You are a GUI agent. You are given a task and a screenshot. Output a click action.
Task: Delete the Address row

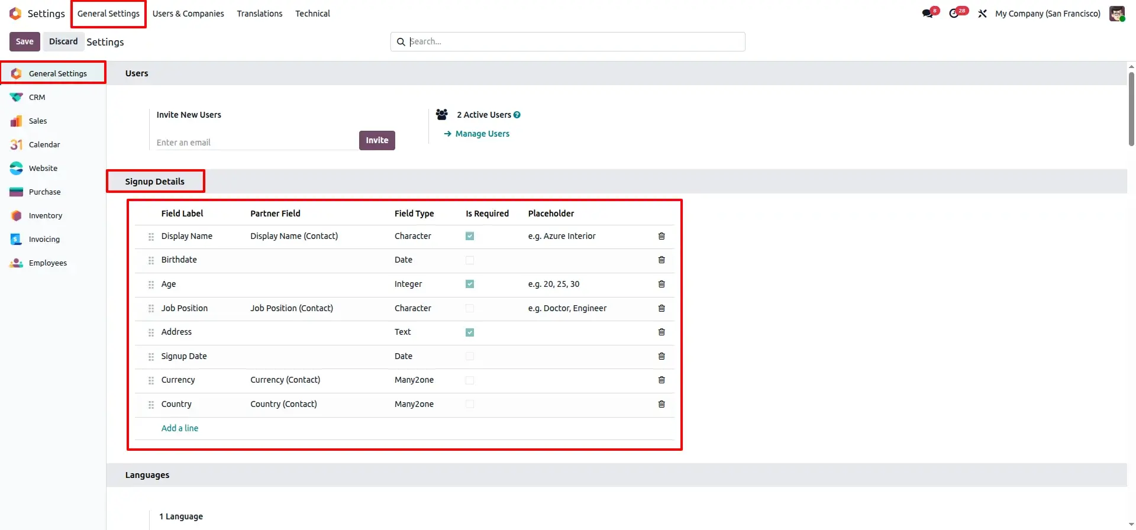coord(661,332)
